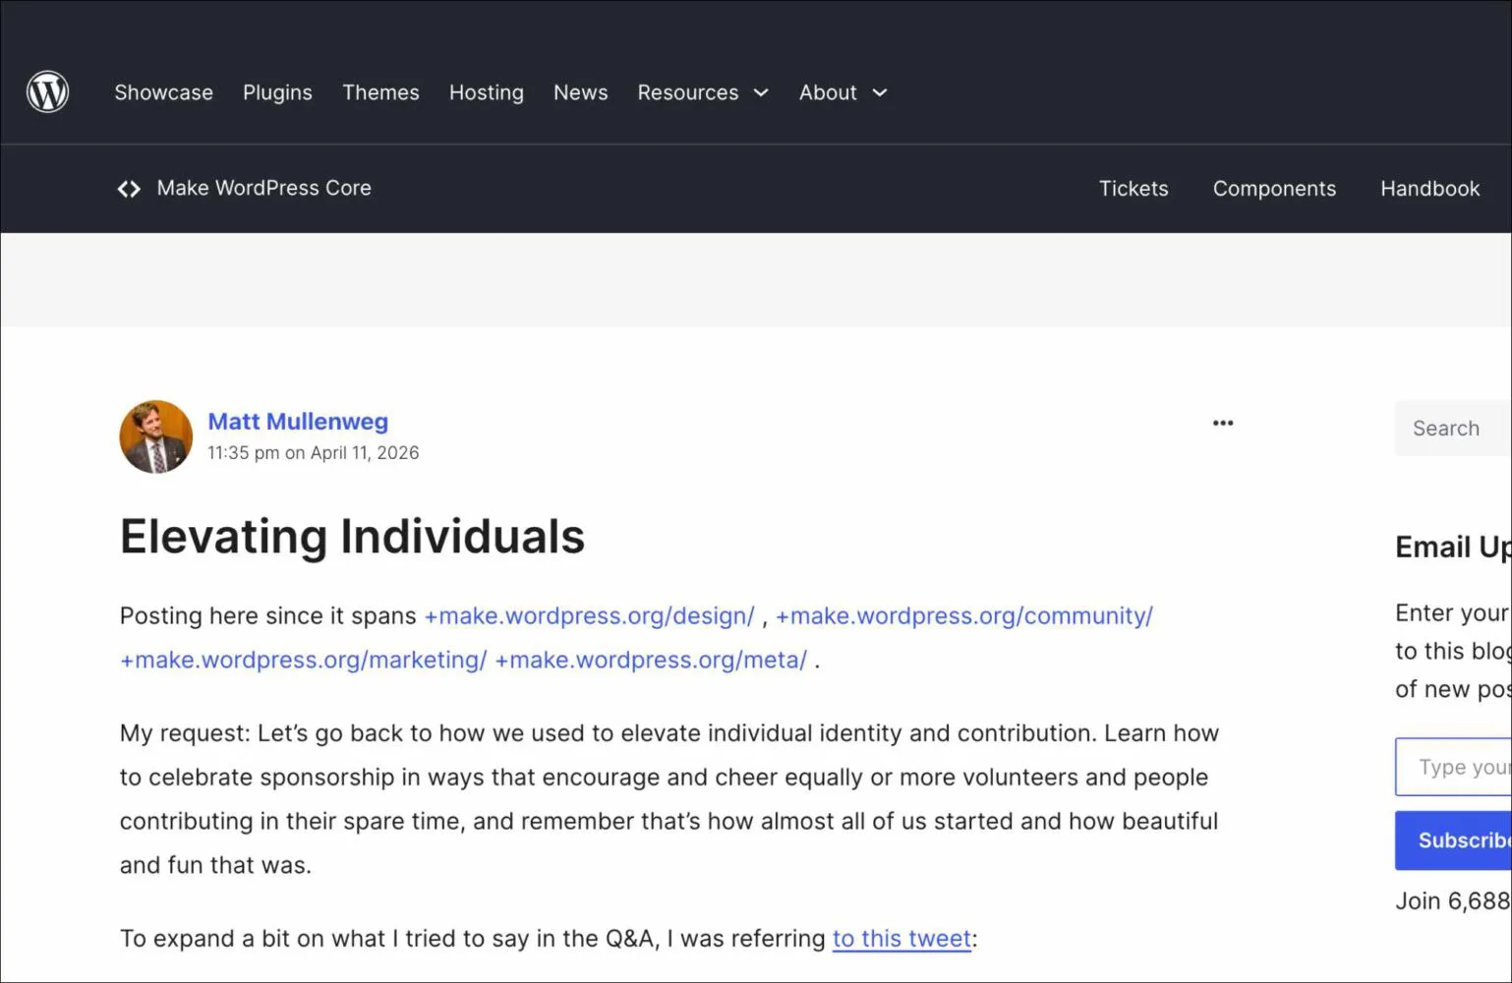Focus the Search field in the sidebar
Viewport: 1512px width, 983px height.
tap(1453, 429)
